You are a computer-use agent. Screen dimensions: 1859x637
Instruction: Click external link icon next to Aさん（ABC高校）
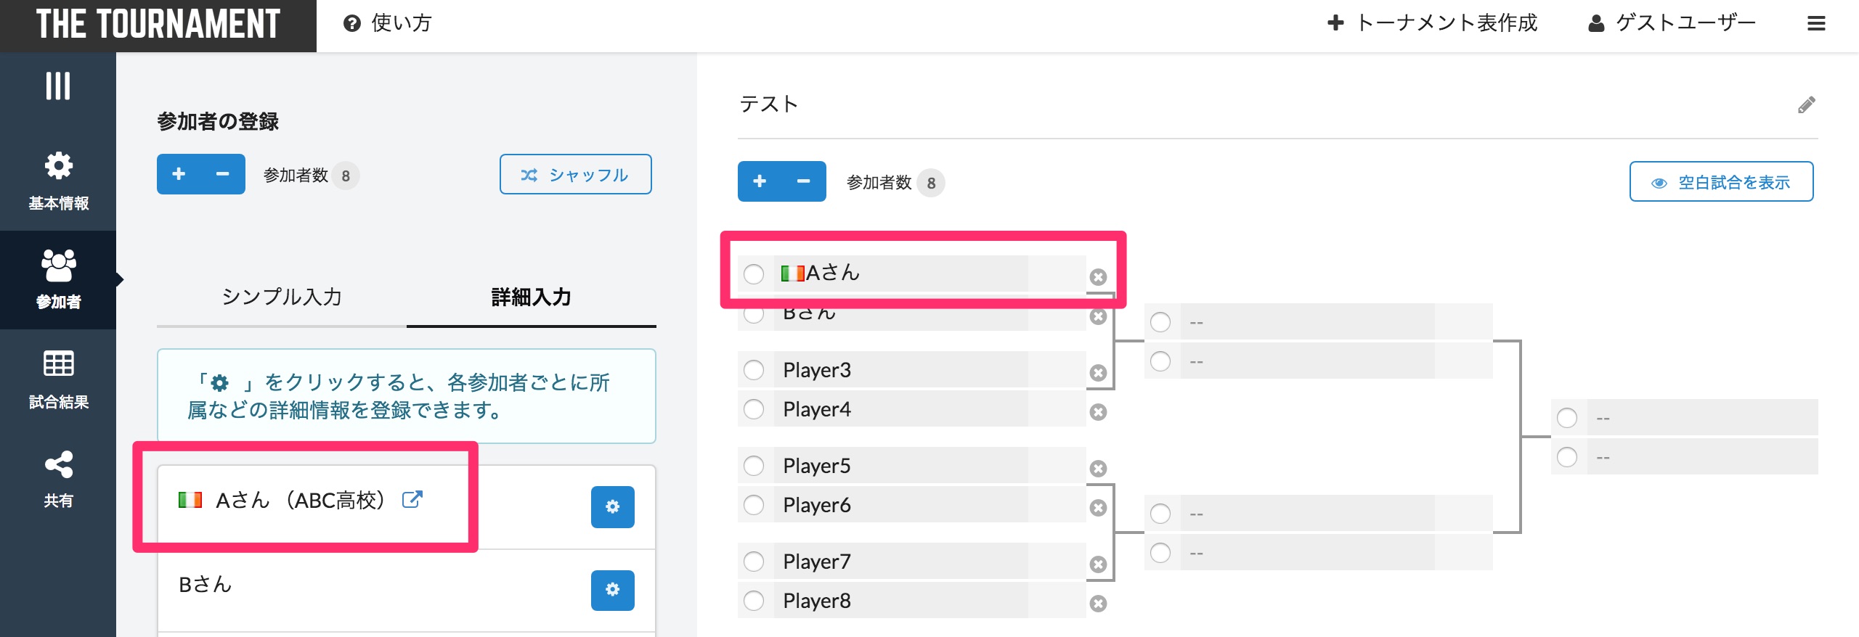[x=412, y=499]
